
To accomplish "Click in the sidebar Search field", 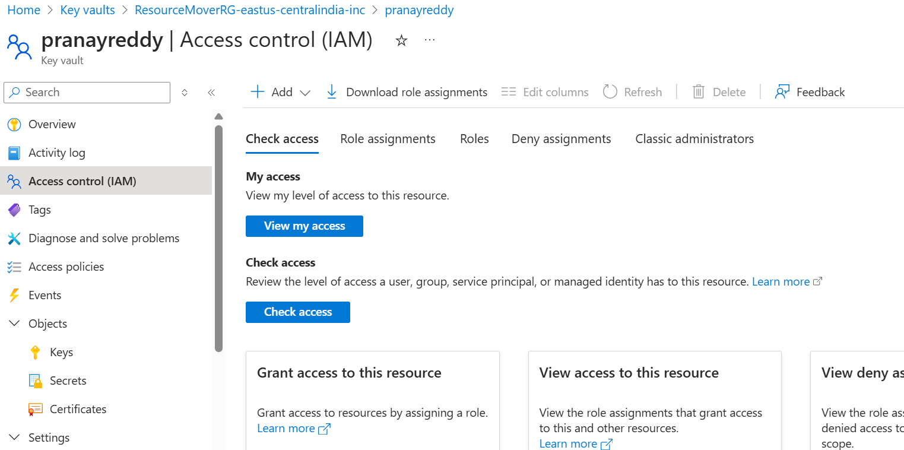I will [87, 93].
